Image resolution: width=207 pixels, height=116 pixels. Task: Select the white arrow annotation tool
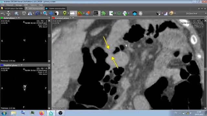click(72, 13)
